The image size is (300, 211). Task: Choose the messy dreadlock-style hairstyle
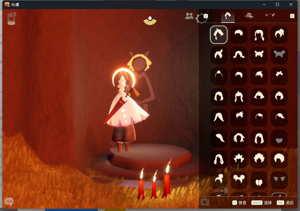pyautogui.click(x=239, y=139)
